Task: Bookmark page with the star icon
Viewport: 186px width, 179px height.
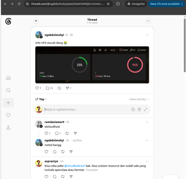Action: coord(108,4)
